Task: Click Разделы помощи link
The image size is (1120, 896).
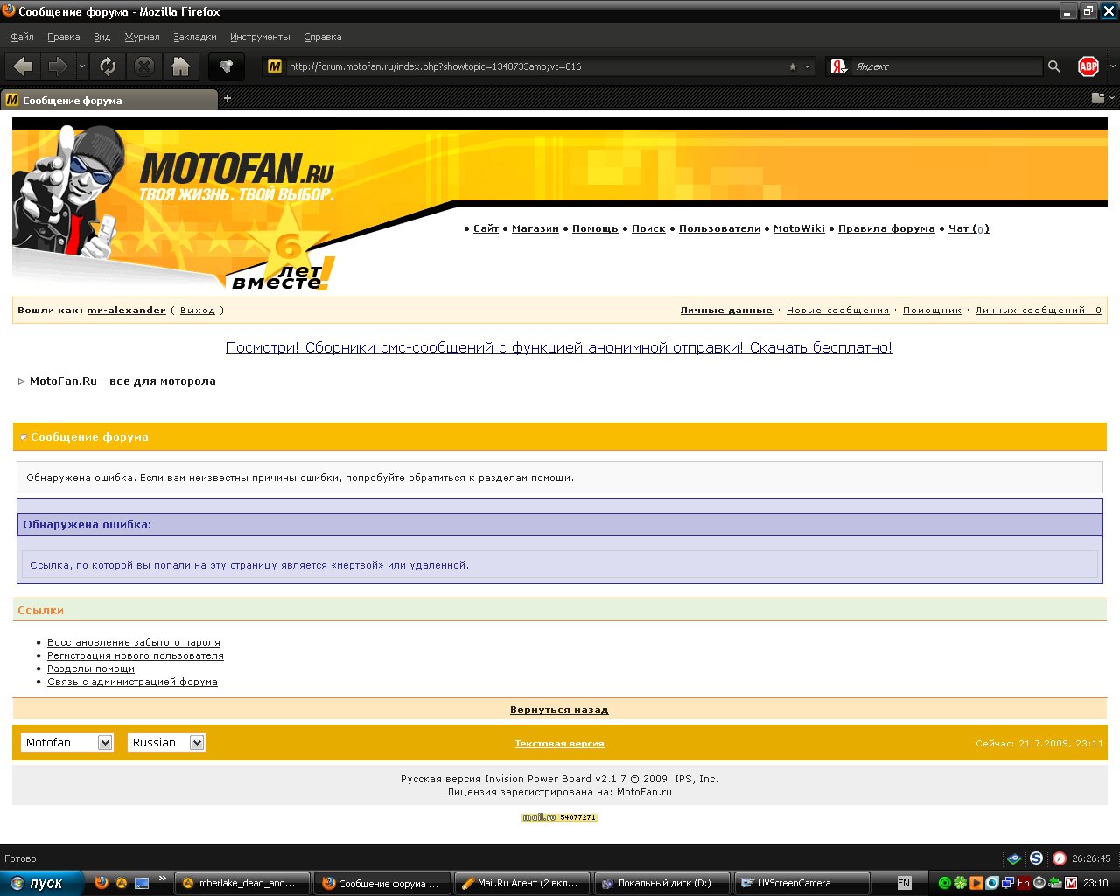Action: (x=91, y=668)
